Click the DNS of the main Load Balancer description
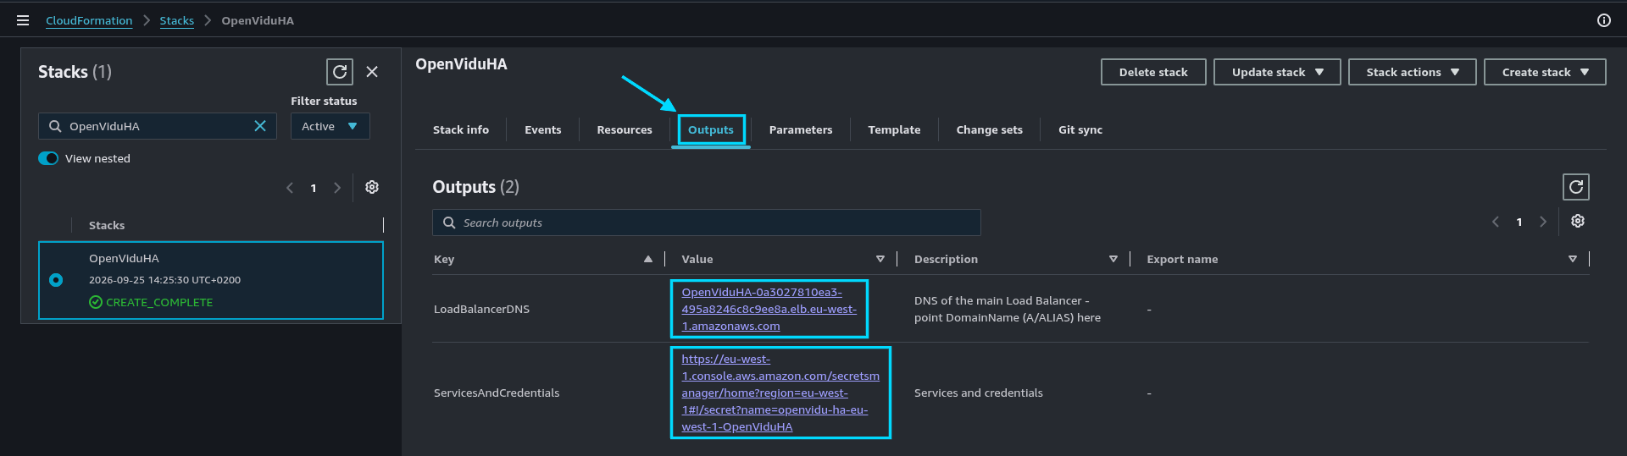1627x456 pixels. click(x=1008, y=309)
